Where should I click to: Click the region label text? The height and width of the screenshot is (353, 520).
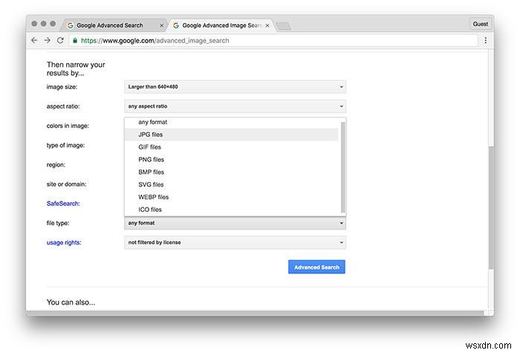56,165
